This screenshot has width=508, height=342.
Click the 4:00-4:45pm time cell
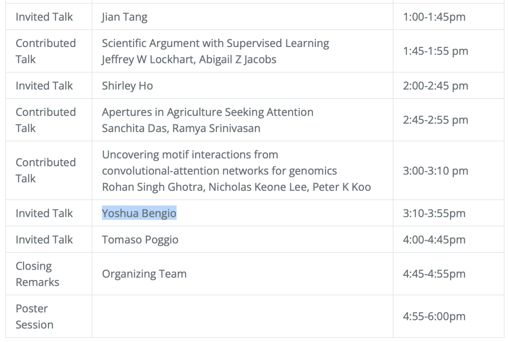(434, 240)
